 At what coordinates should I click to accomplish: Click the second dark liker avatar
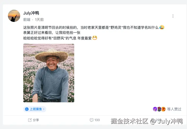[x=159, y=109]
